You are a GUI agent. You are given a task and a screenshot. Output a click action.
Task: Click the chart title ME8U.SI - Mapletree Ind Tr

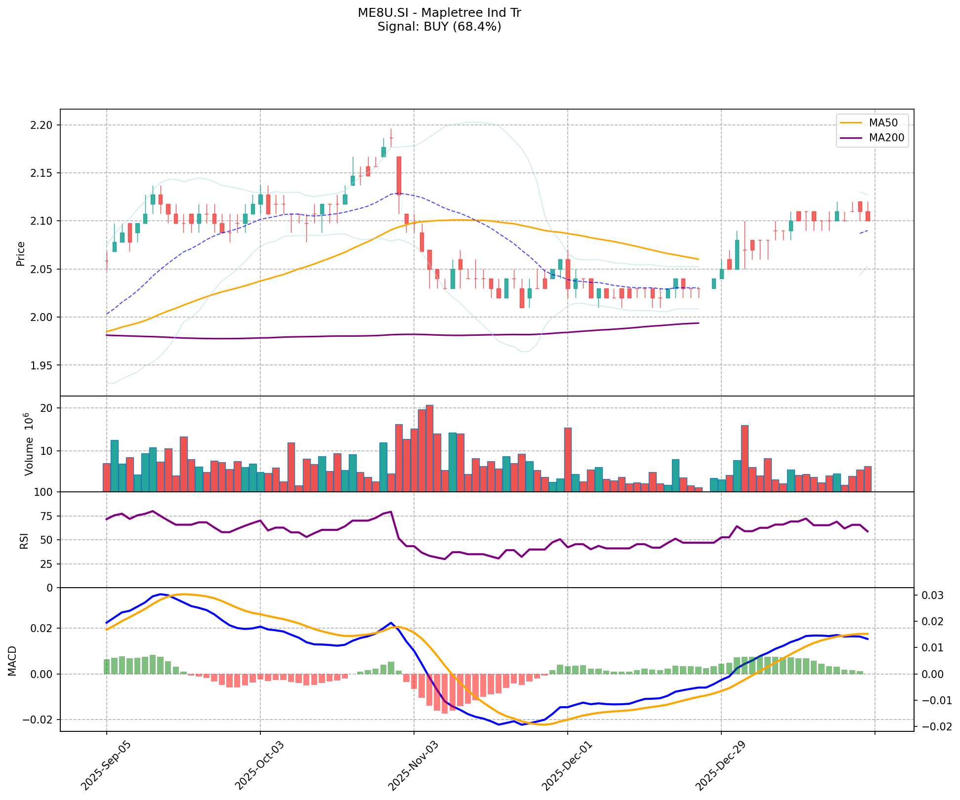pyautogui.click(x=439, y=13)
